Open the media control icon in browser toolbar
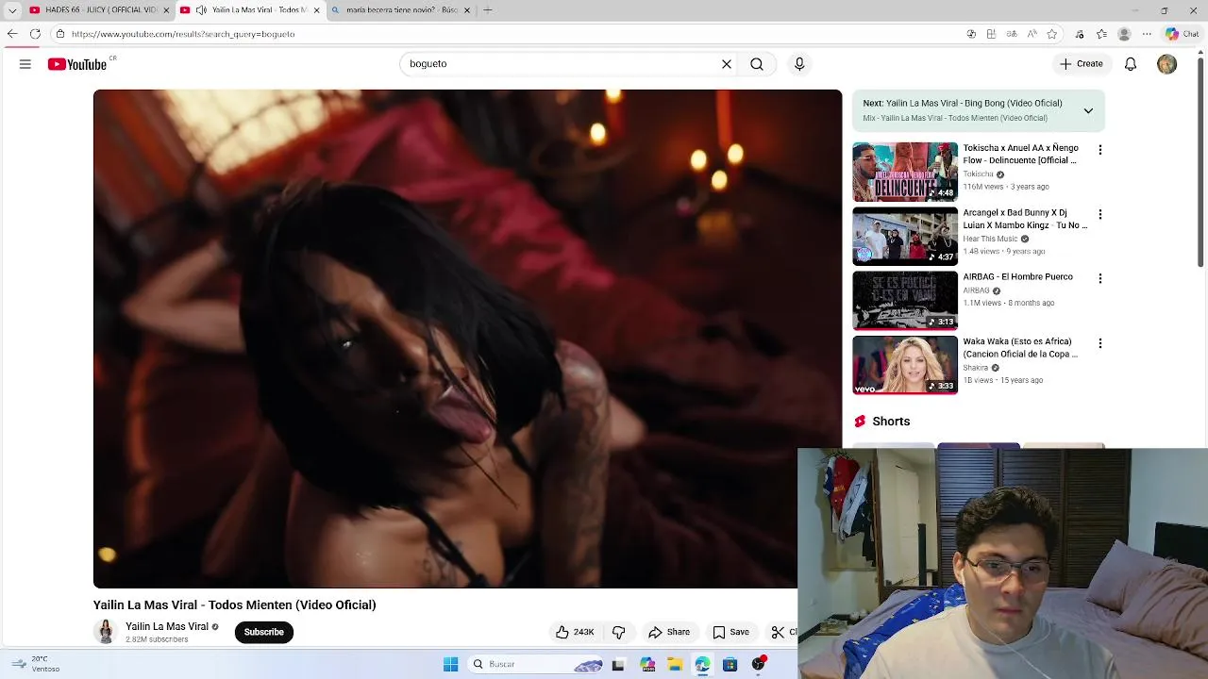Image resolution: width=1208 pixels, height=679 pixels. pos(1080,34)
